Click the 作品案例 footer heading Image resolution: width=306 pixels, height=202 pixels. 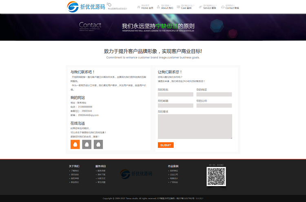tap(173, 166)
